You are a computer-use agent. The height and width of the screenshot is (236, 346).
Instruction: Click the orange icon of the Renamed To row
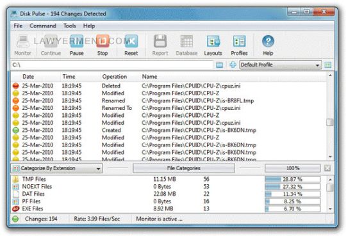click(15, 108)
